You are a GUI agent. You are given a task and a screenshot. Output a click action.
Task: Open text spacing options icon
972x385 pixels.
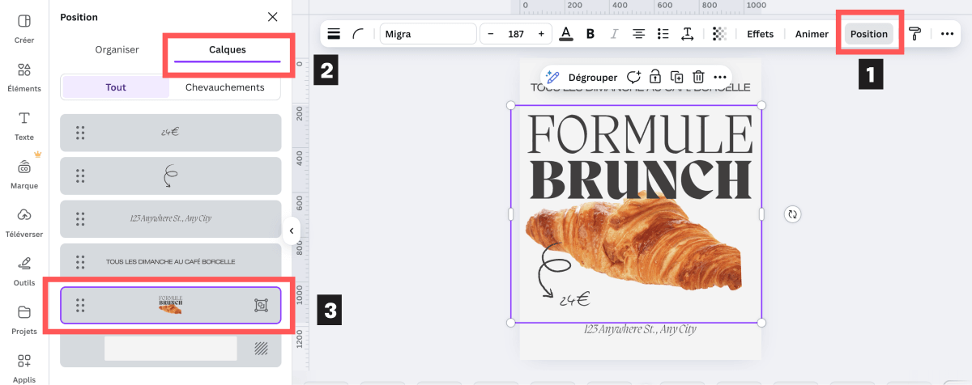(x=687, y=34)
